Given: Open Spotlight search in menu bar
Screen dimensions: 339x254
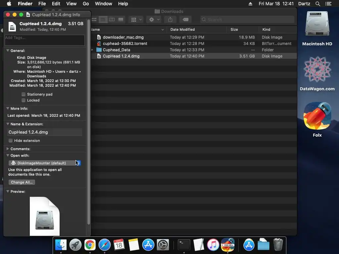Looking at the screenshot, I should pos(317,4).
